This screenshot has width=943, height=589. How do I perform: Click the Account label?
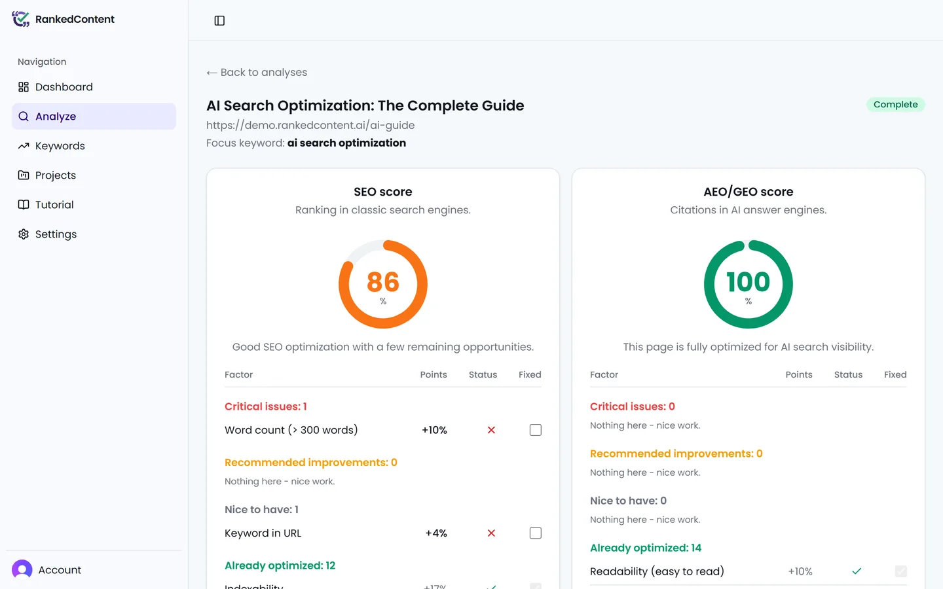click(x=60, y=570)
